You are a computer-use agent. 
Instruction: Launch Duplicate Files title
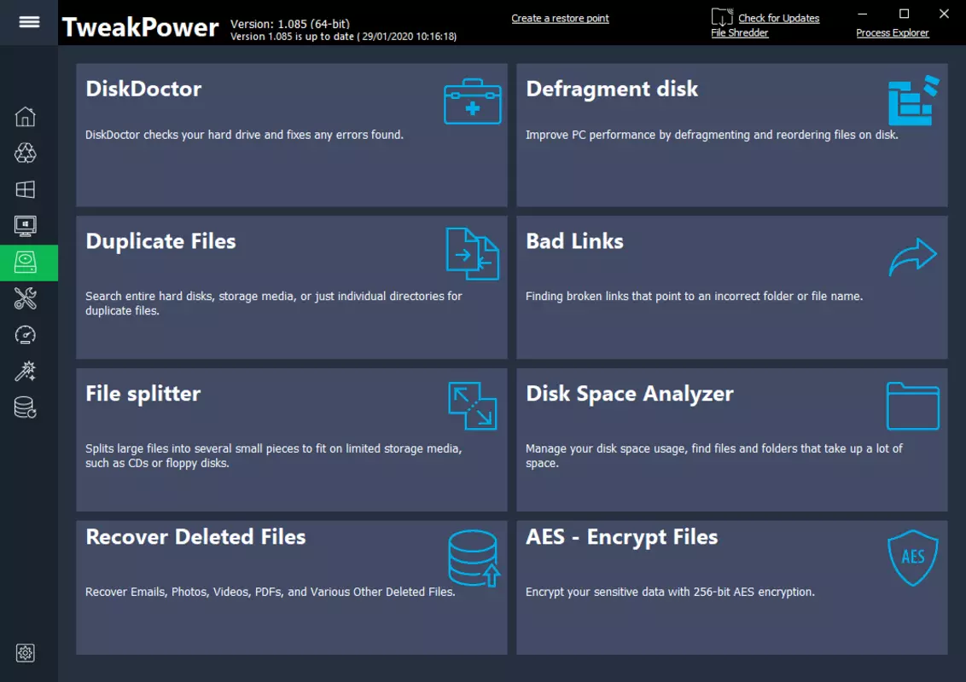(x=160, y=241)
